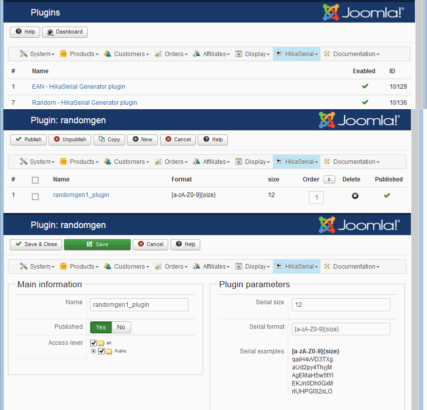
Task: Click Help in the randomgen list toolbar
Action: pos(213,139)
